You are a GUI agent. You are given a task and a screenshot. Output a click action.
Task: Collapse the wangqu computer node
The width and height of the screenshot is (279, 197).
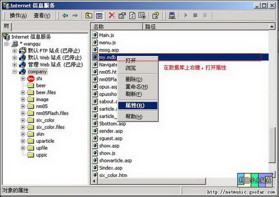[6, 44]
